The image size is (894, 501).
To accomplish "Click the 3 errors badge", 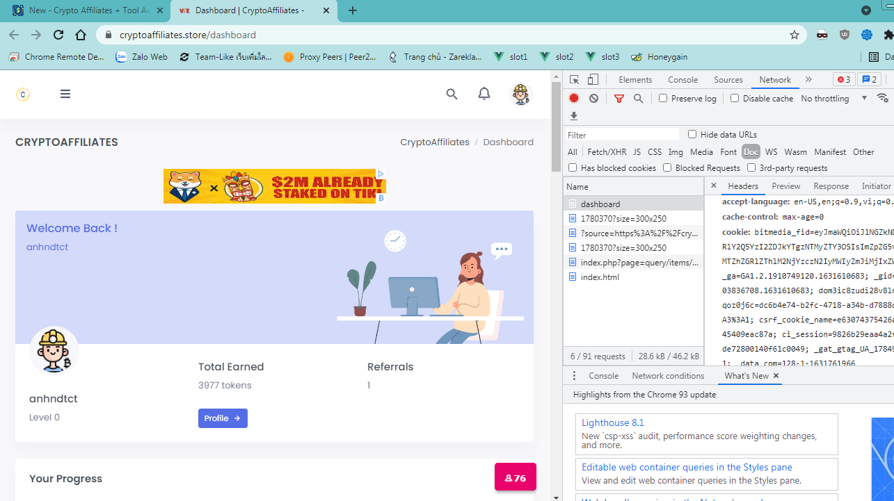I will tap(844, 79).
